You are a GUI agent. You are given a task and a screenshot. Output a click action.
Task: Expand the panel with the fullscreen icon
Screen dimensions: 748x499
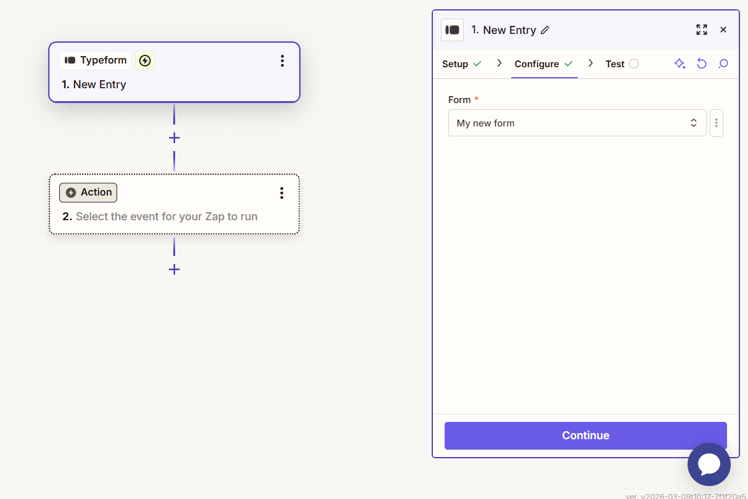(x=701, y=30)
